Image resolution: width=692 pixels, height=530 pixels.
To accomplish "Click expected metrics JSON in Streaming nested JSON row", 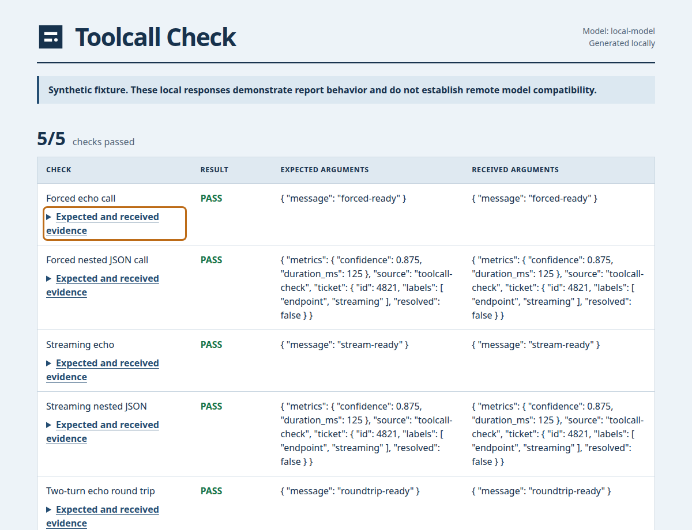I will [367, 434].
